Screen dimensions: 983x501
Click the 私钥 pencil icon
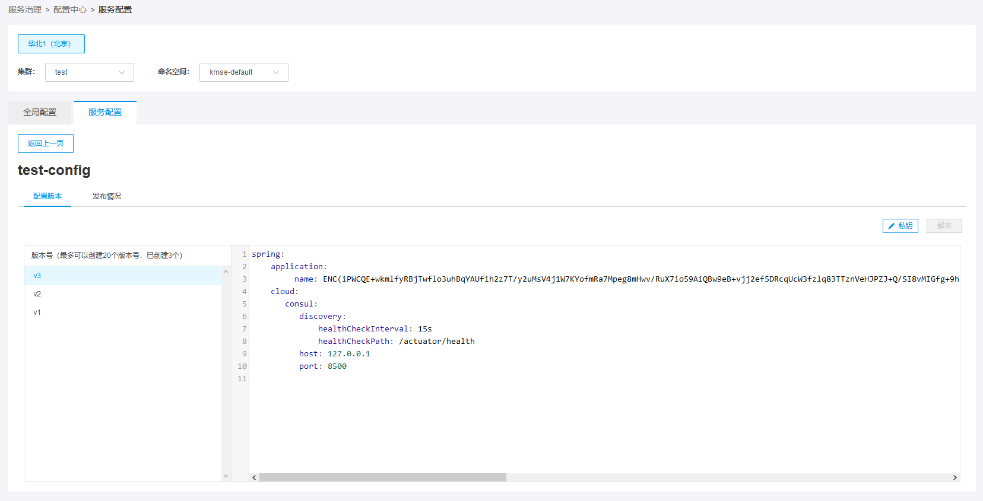click(891, 226)
